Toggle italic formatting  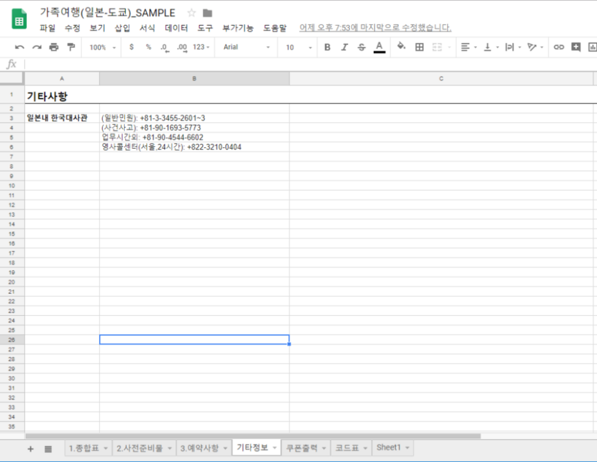344,48
